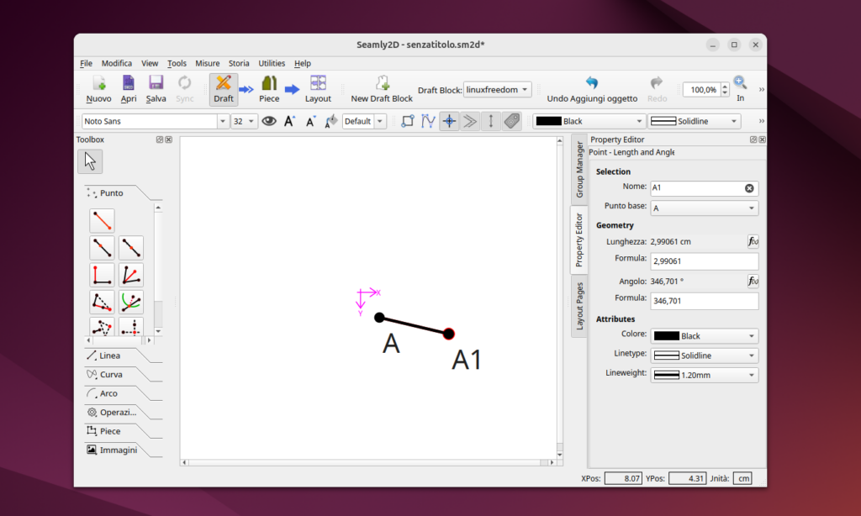Select the point along perpendicular tool

(x=102, y=275)
